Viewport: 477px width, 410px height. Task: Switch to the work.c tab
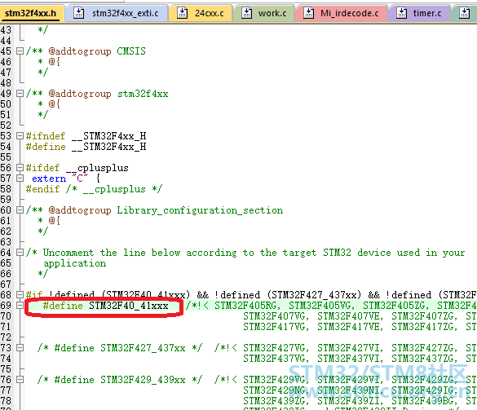pyautogui.click(x=263, y=13)
